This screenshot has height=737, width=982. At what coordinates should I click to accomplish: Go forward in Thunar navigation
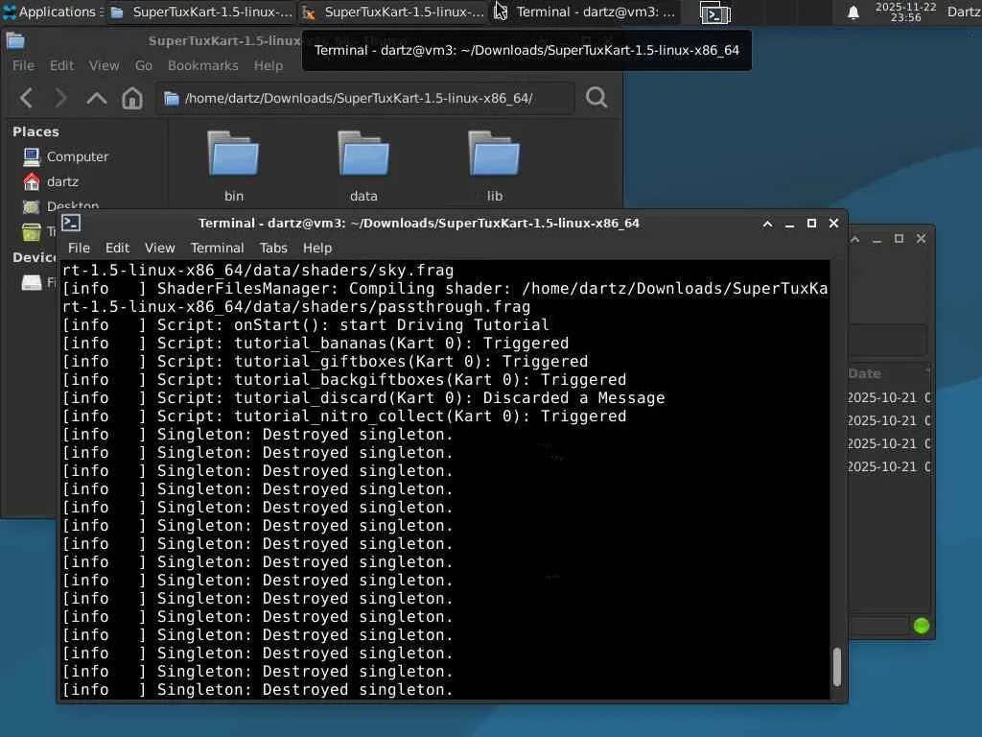pos(60,98)
